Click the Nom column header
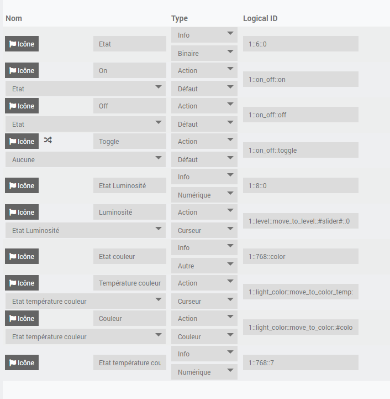 click(14, 18)
